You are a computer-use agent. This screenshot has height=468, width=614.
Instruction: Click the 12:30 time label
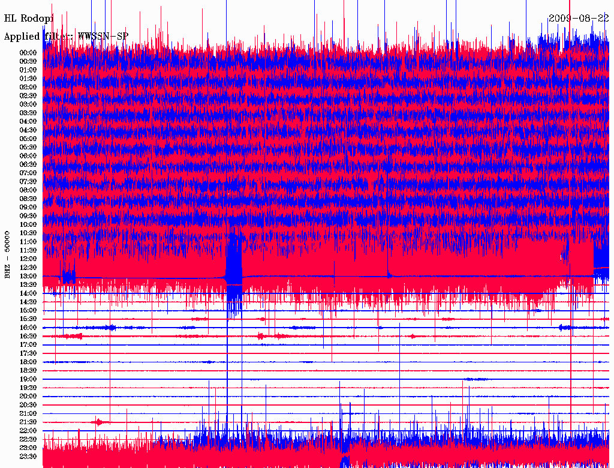tap(28, 268)
